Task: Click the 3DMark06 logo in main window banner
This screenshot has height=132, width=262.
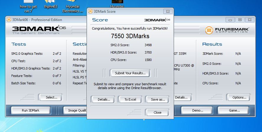Action: pos(39,30)
